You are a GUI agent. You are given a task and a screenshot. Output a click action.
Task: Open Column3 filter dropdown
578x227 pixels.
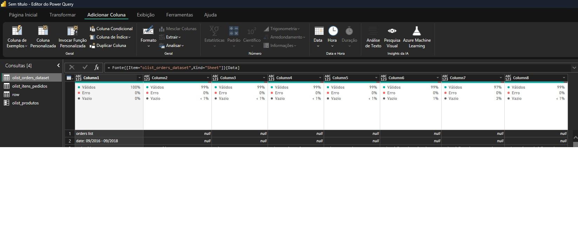click(x=264, y=78)
